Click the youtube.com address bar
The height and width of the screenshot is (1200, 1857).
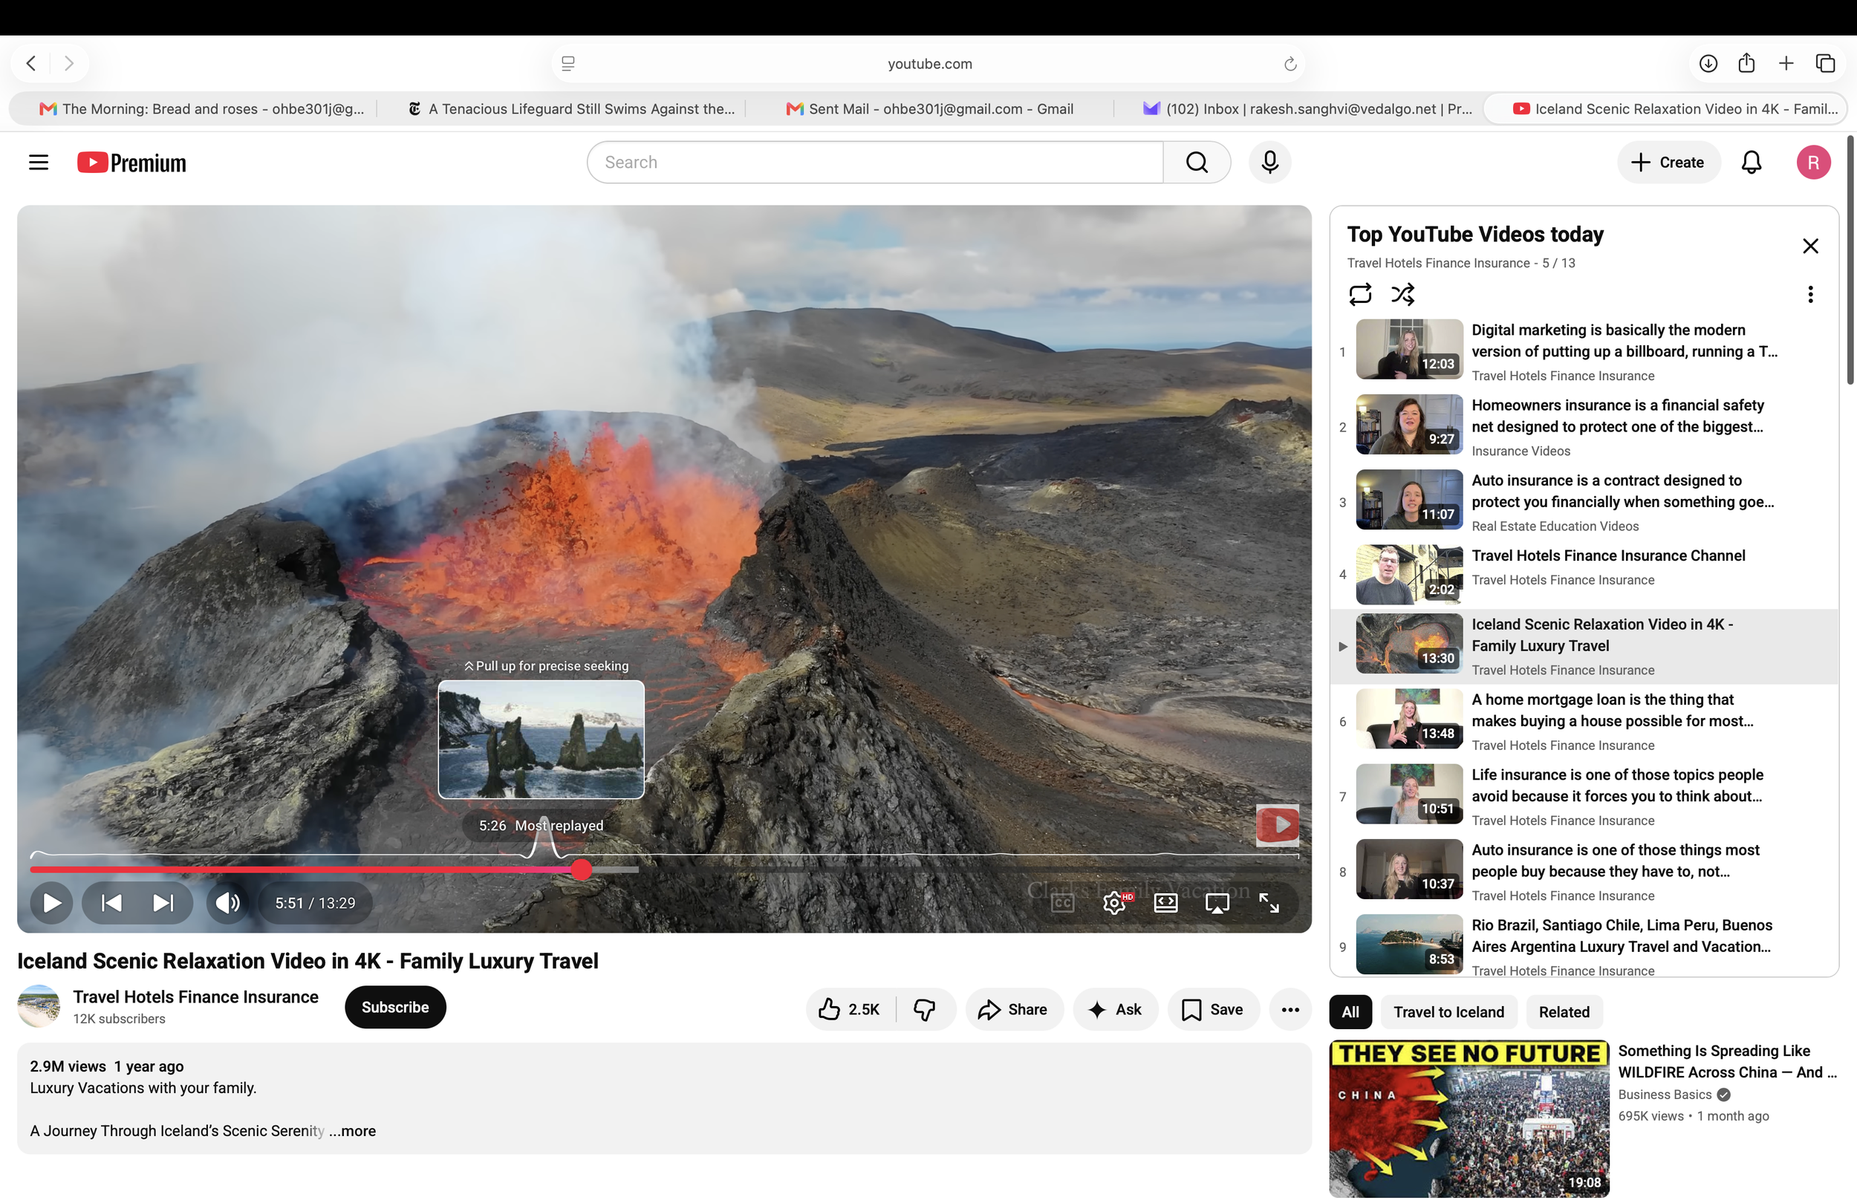pyautogui.click(x=929, y=64)
